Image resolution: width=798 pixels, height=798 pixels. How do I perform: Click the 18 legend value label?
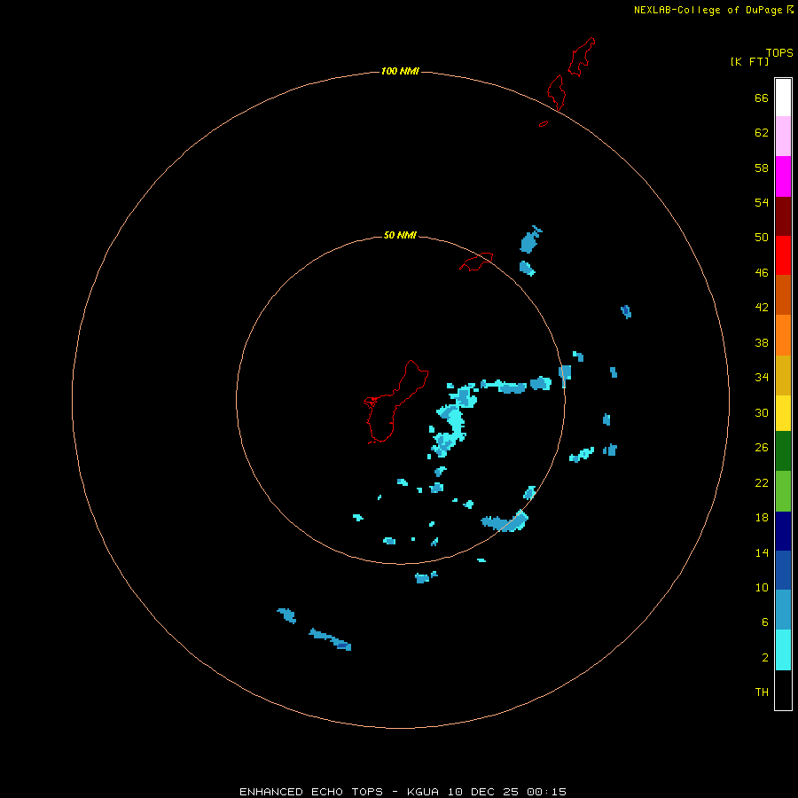point(762,518)
